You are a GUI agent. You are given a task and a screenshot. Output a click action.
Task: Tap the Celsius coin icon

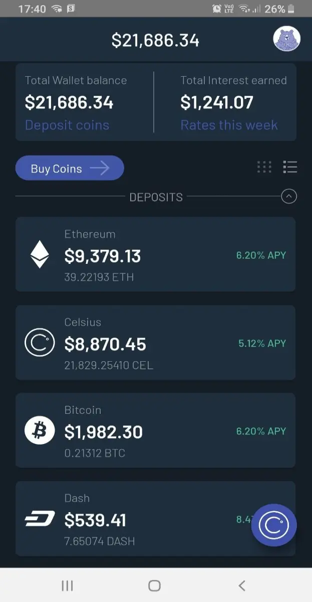point(40,343)
